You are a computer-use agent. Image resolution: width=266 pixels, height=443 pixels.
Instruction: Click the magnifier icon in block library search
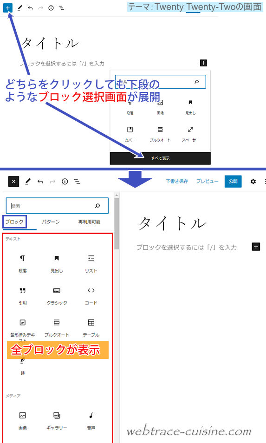(x=97, y=206)
